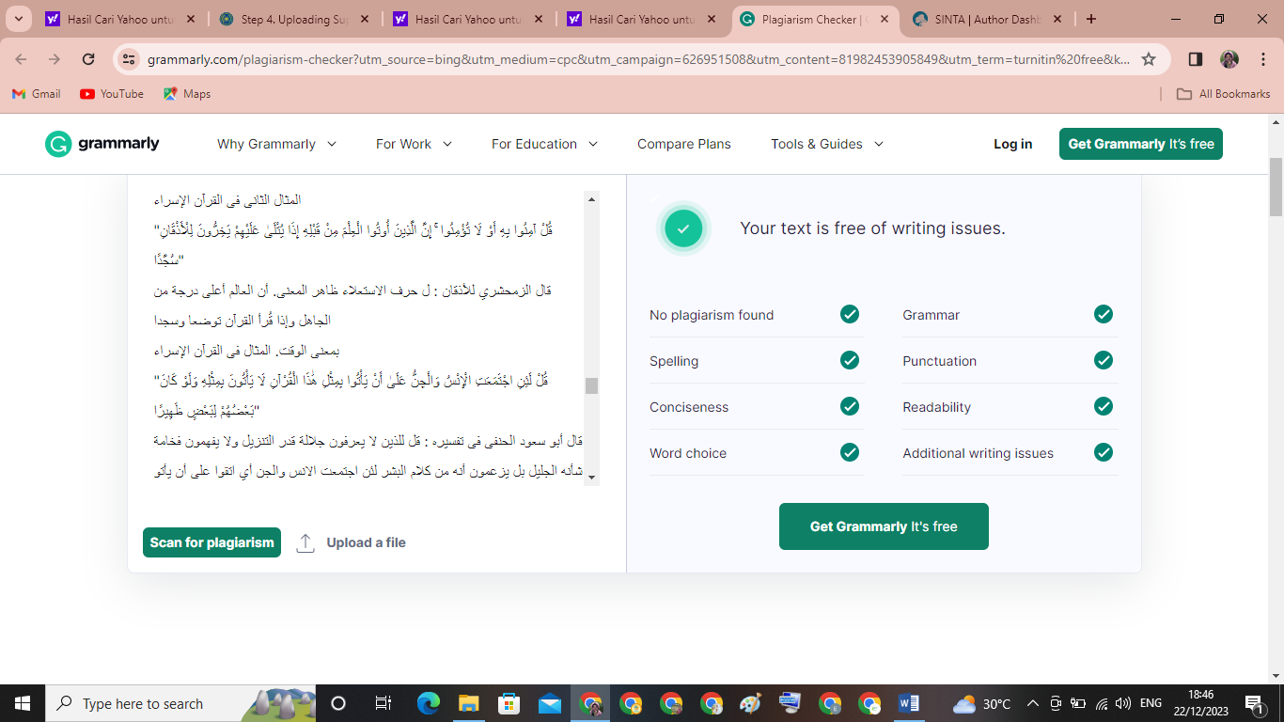1284x722 pixels.
Task: Click the Log in link
Action: pyautogui.click(x=1012, y=144)
